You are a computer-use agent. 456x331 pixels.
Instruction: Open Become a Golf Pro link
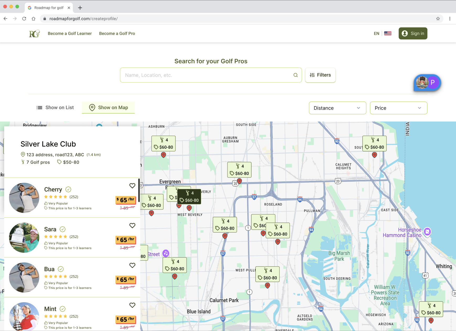click(x=117, y=34)
